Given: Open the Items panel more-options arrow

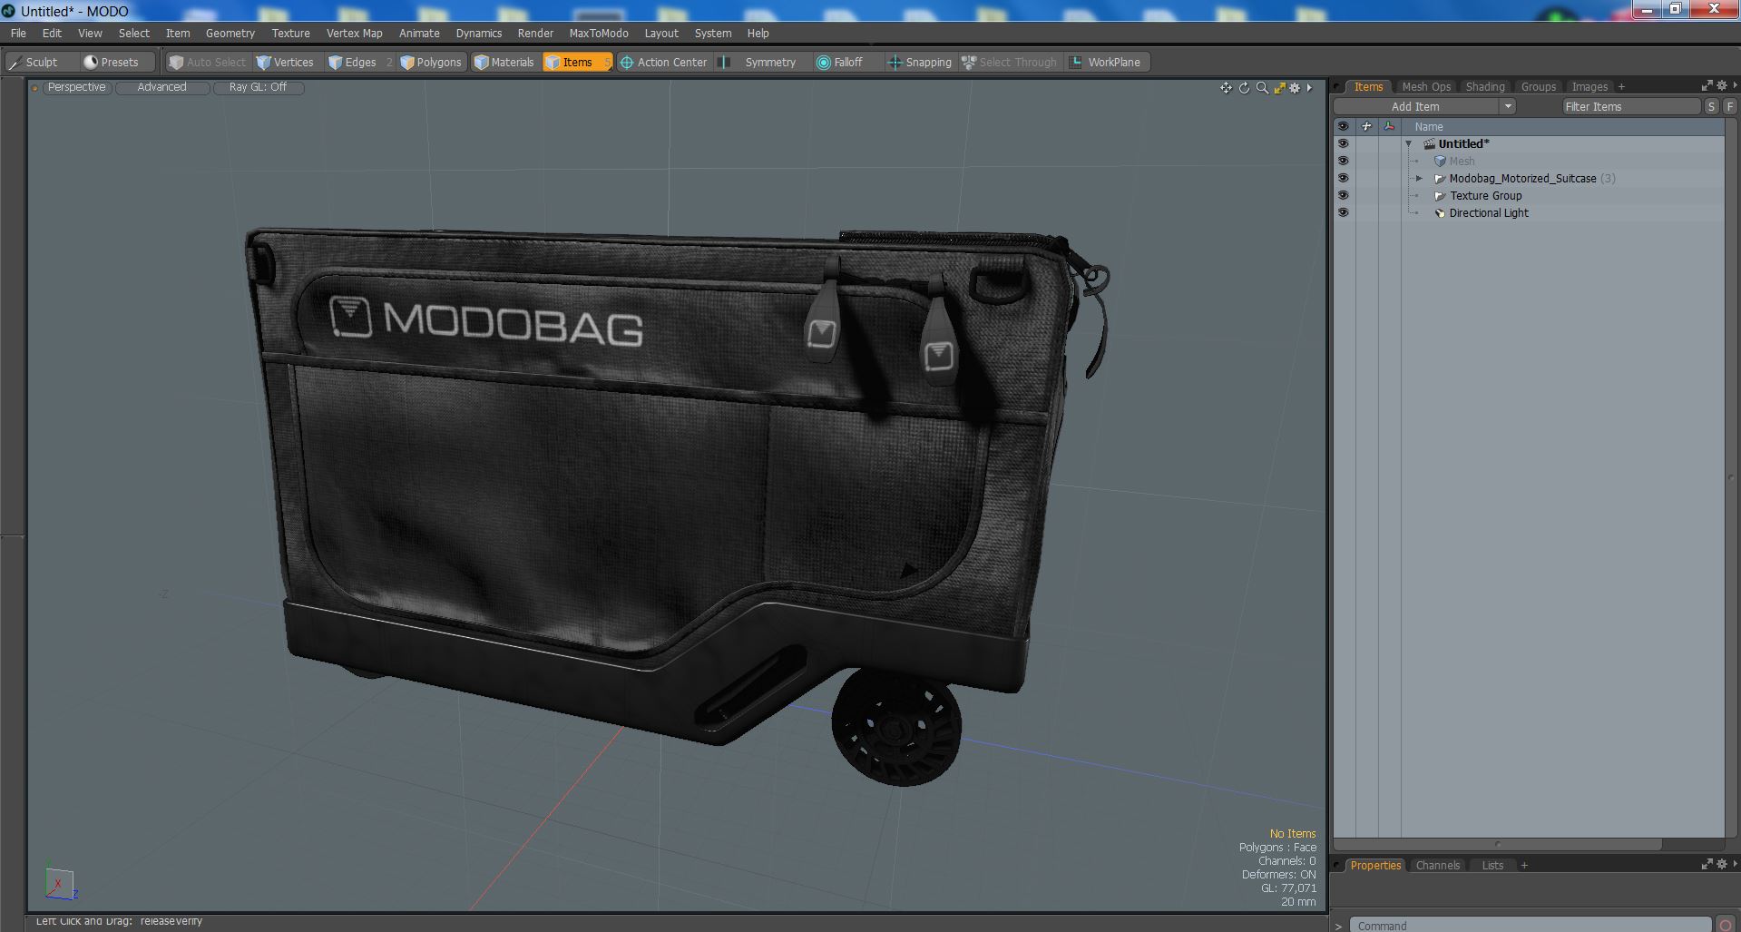Looking at the screenshot, I should click(x=1734, y=85).
